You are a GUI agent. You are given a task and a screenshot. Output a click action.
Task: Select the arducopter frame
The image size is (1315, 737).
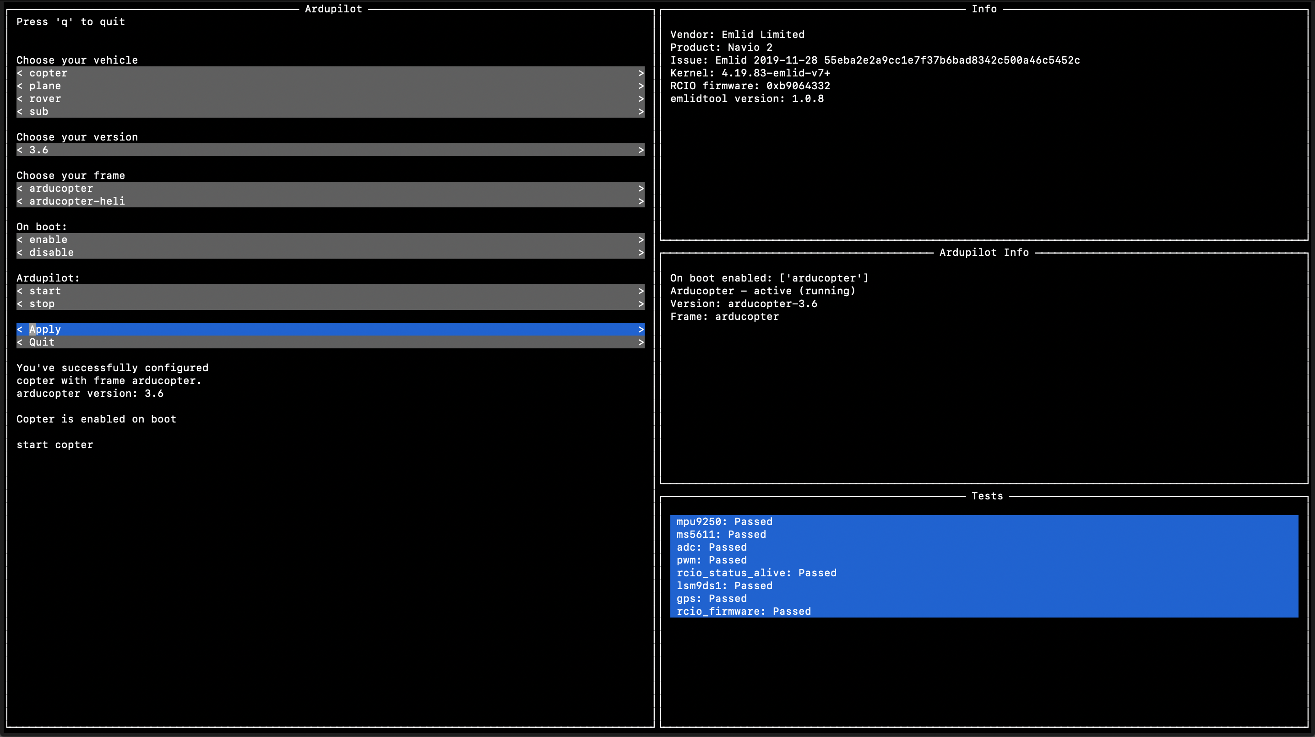click(x=330, y=188)
